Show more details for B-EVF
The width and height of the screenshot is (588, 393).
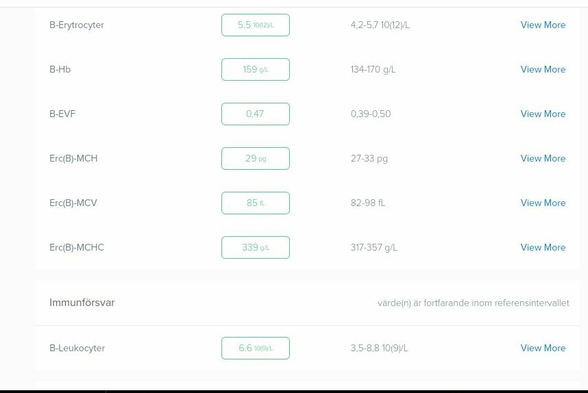[543, 114]
